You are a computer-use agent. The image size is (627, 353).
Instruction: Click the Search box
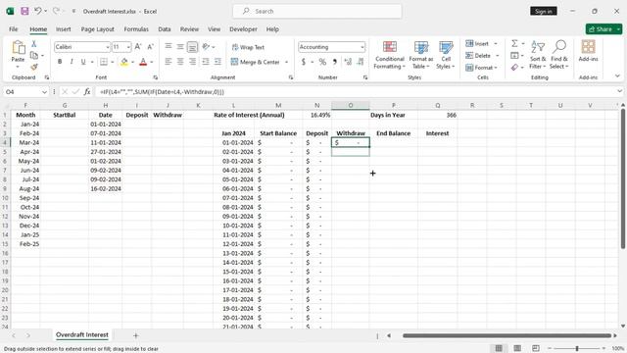tap(317, 11)
